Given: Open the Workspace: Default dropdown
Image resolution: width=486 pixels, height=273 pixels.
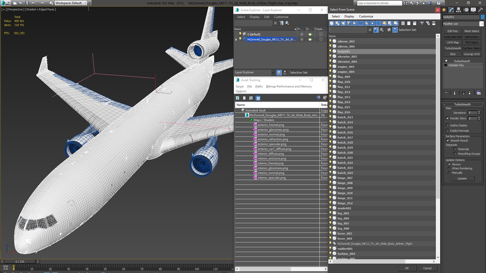Looking at the screenshot, I should tap(71, 3).
